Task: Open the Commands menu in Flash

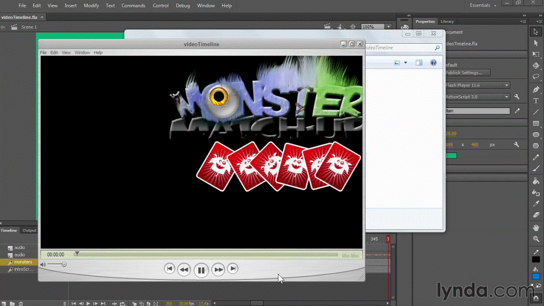Action: [x=133, y=6]
